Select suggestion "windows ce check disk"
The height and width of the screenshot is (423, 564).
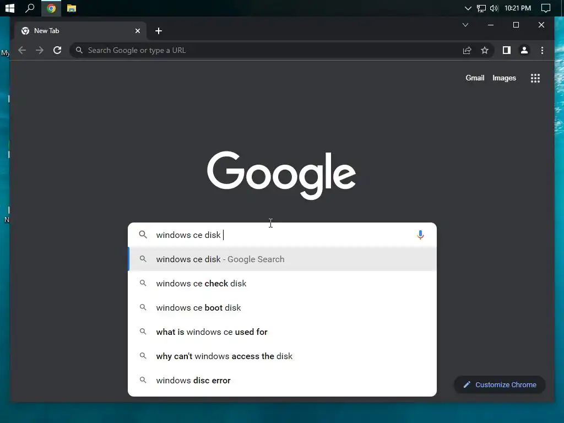pyautogui.click(x=283, y=284)
